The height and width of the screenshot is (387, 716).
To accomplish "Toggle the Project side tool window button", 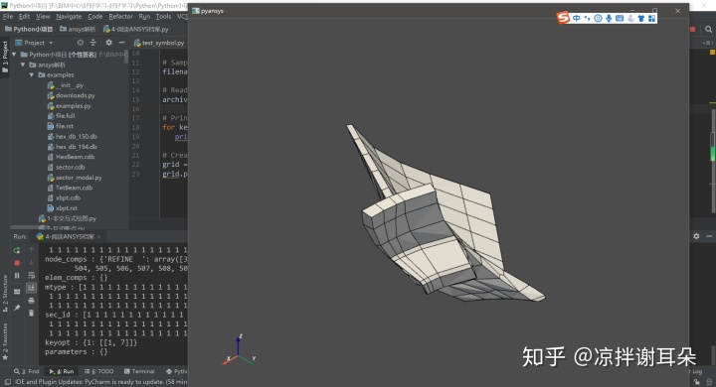I will click(5, 57).
